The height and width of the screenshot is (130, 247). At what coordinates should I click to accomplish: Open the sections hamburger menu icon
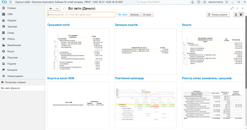[10, 2]
